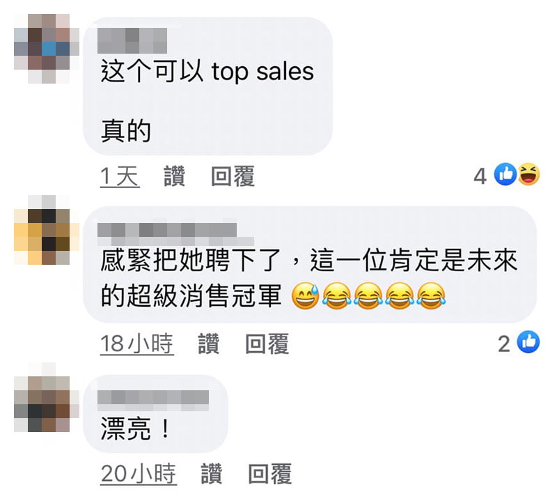Click the blue like reaction icon on first comment
Screen dimensions: 557x492
(x=505, y=174)
